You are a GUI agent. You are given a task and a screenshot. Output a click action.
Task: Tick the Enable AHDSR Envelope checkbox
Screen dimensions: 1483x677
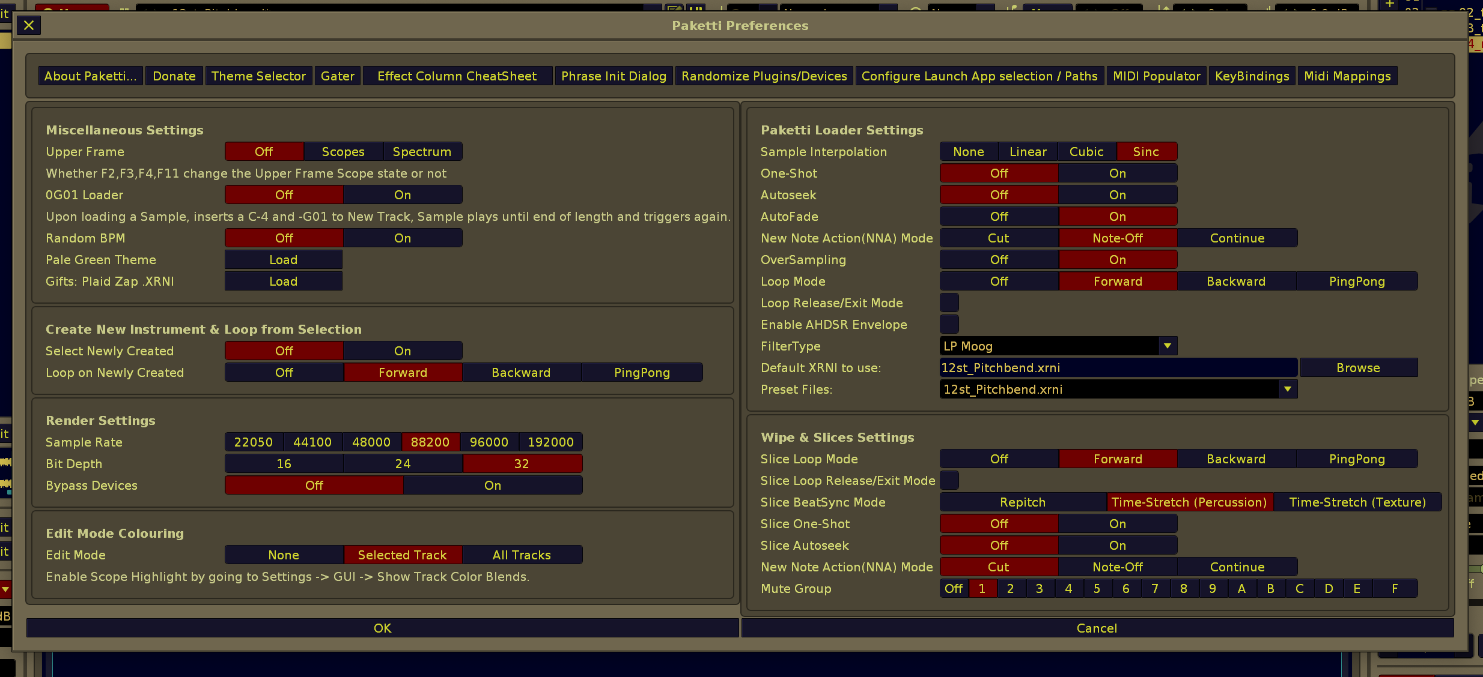(x=949, y=324)
